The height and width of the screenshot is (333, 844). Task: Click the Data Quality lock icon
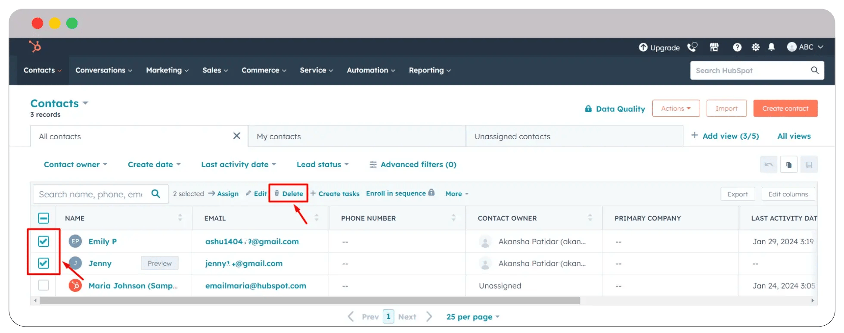coord(588,109)
